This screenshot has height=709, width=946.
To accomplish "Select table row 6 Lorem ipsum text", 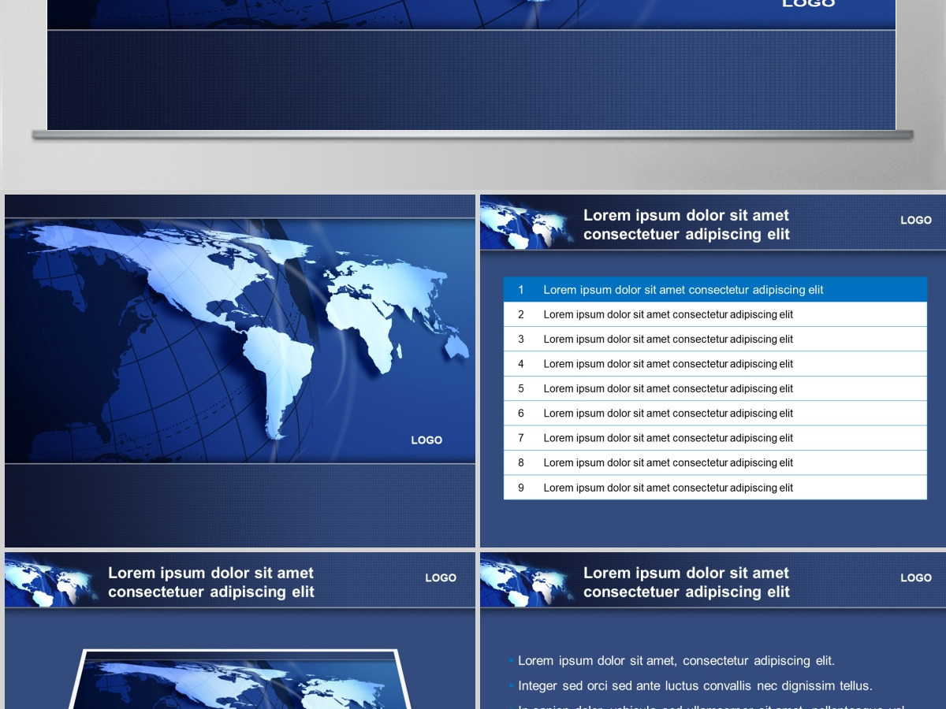I will click(668, 414).
